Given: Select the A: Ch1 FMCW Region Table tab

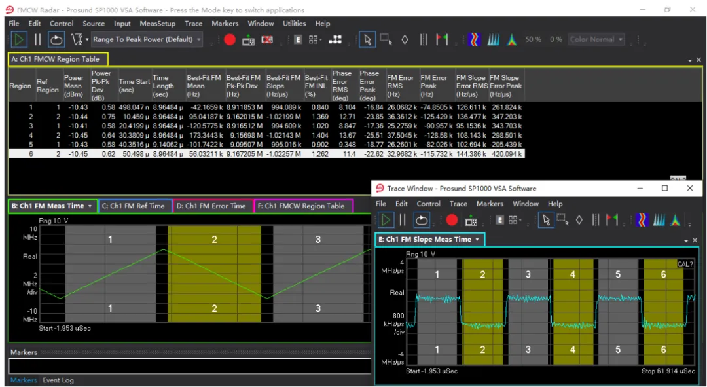Looking at the screenshot, I should pos(58,59).
